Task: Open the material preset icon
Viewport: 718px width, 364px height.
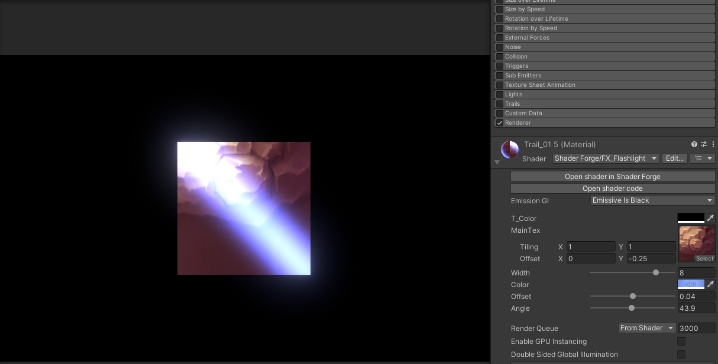Action: [703, 144]
